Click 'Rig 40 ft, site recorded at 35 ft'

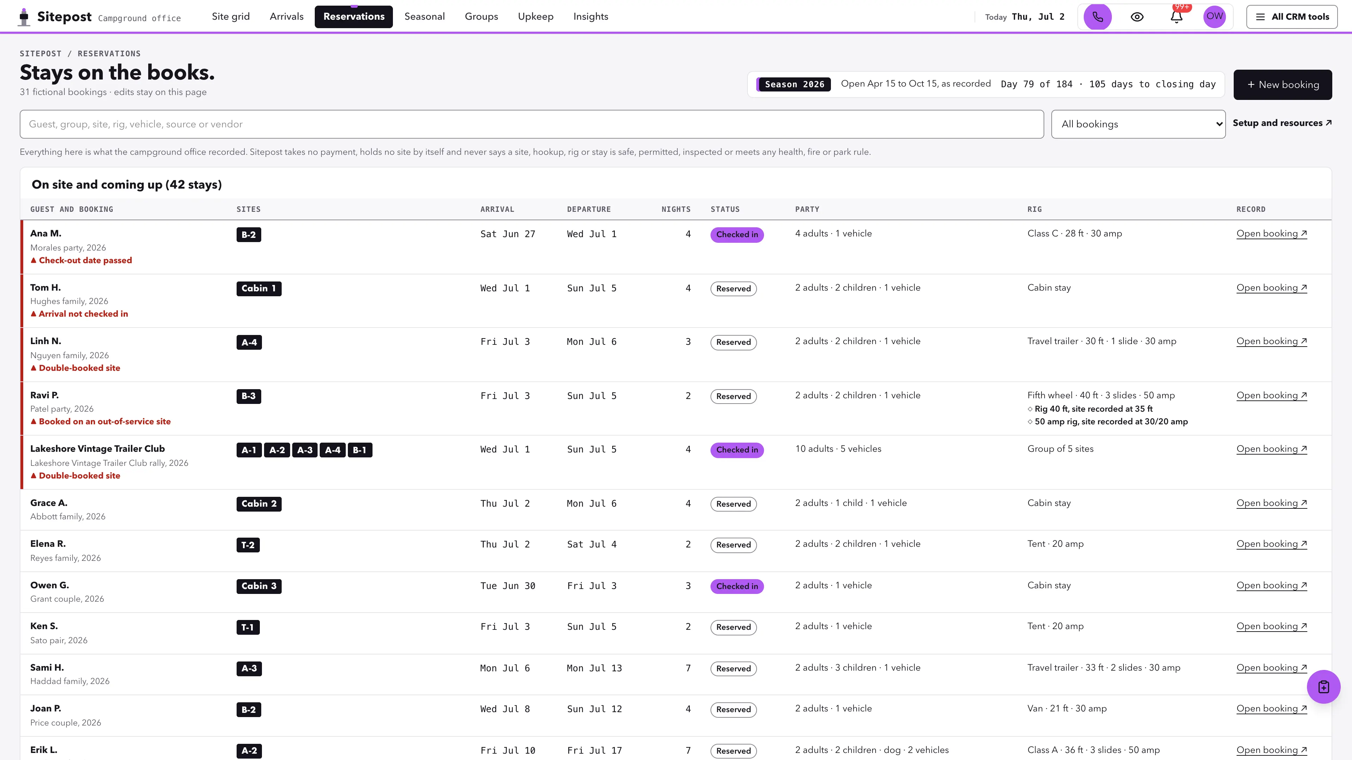click(1090, 408)
